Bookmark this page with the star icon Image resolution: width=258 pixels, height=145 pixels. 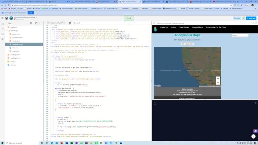[231, 5]
